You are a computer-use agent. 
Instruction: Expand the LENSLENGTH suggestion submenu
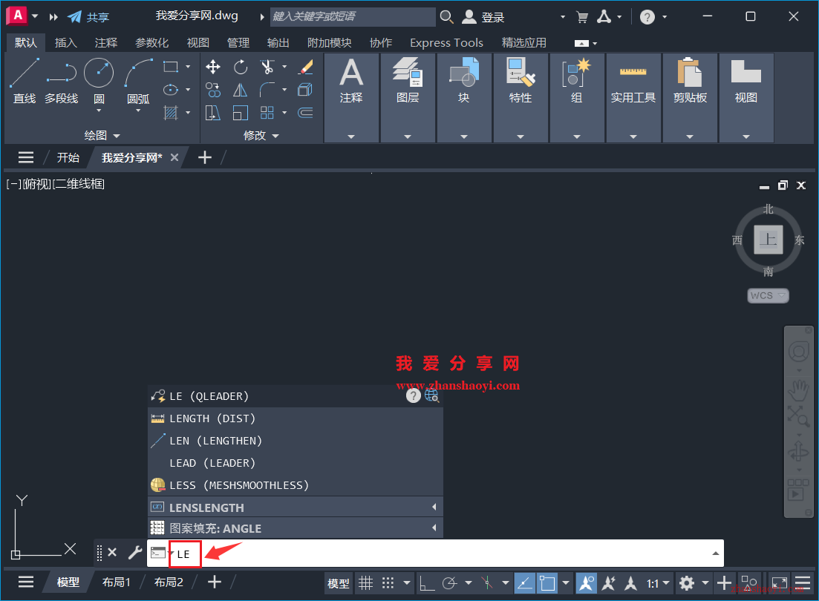click(x=434, y=507)
